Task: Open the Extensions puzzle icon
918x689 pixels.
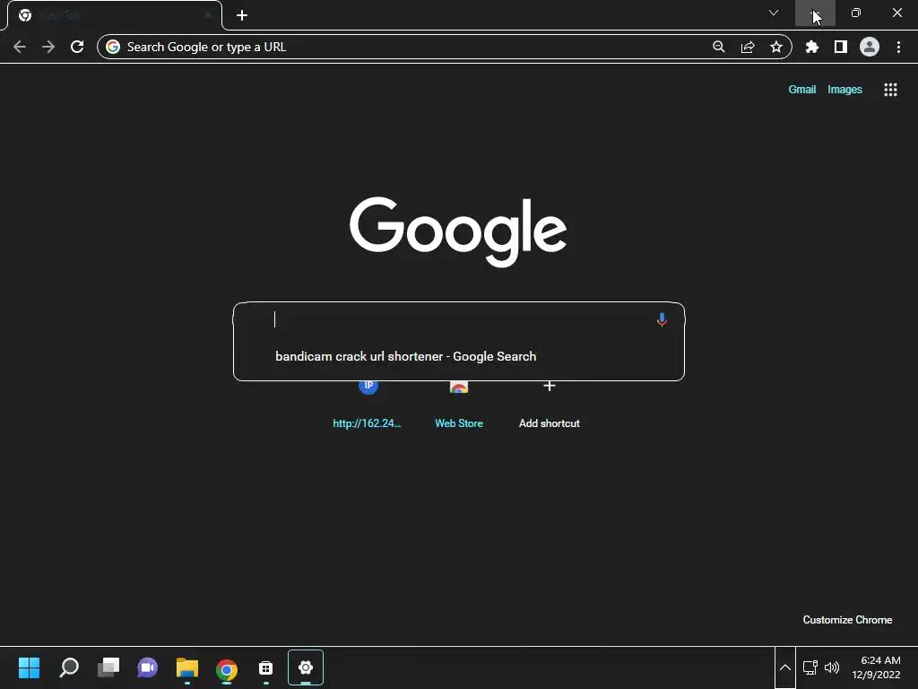Action: (812, 47)
